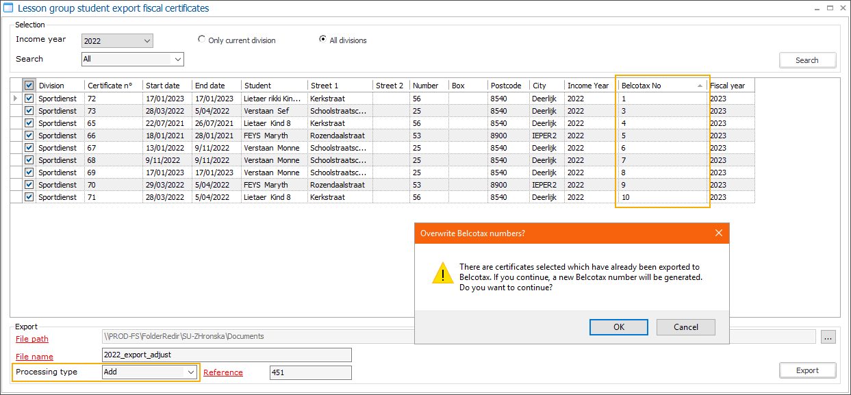Click the browse file path ellipsis button

828,337
